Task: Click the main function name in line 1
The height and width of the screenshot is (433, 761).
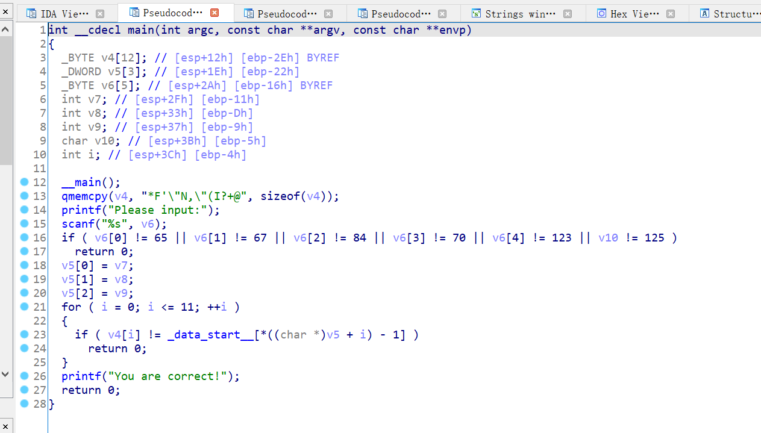Action: pos(141,30)
